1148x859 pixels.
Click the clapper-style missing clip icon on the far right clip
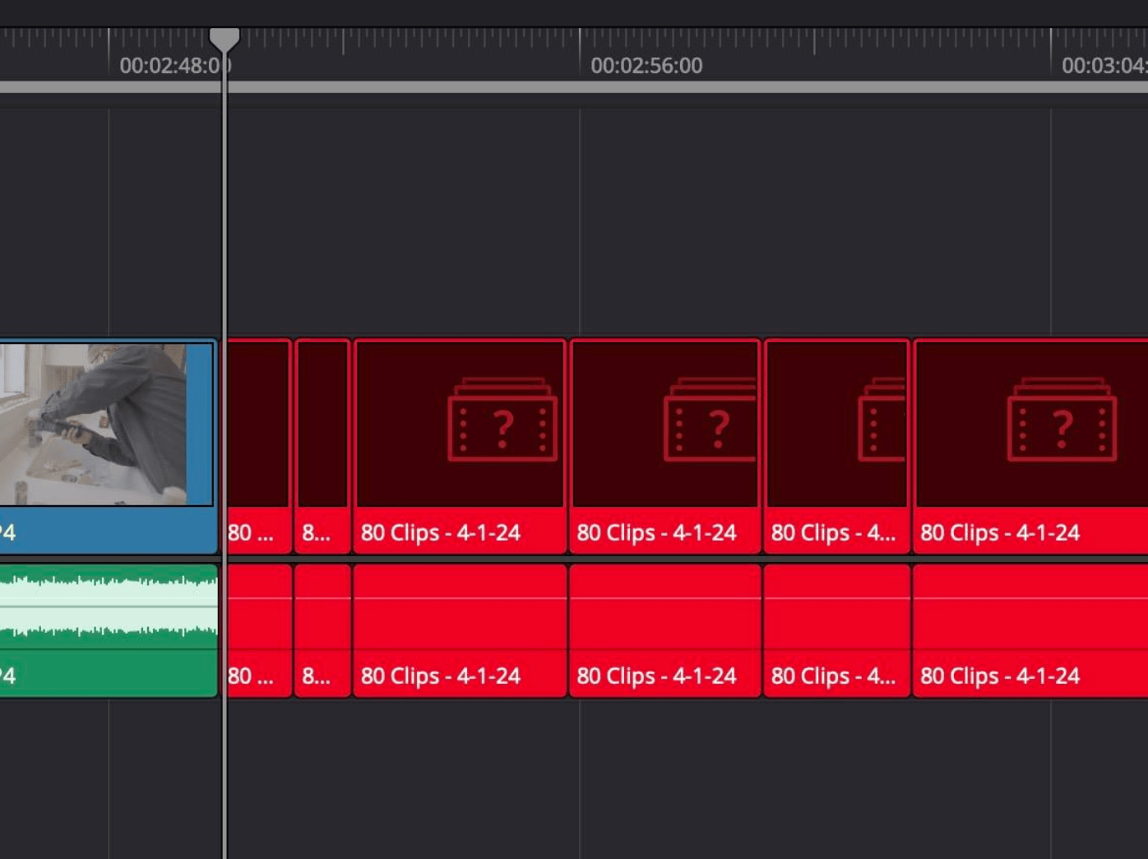coord(1062,424)
